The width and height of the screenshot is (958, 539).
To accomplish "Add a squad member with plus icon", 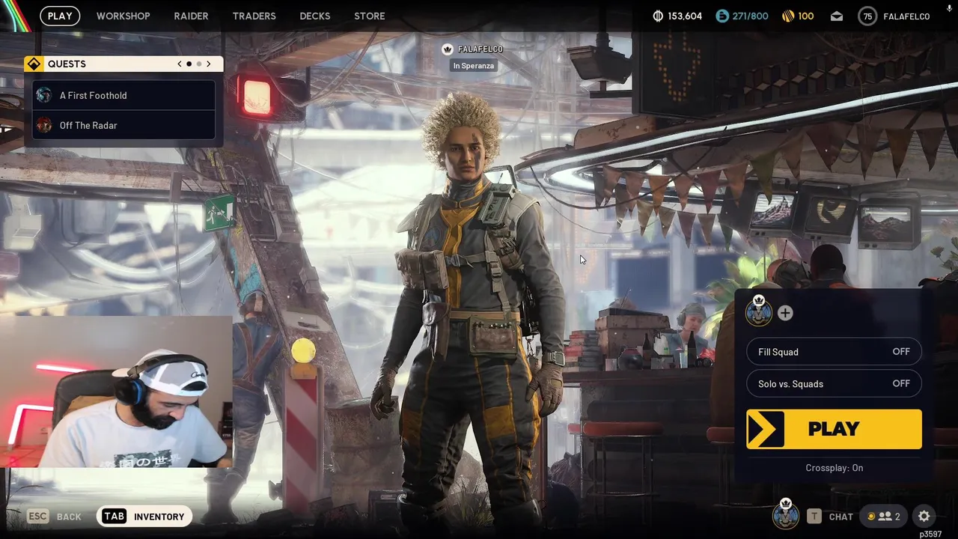I will point(785,313).
